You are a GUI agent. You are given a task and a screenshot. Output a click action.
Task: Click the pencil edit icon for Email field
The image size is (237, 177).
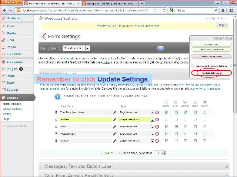[114, 126]
